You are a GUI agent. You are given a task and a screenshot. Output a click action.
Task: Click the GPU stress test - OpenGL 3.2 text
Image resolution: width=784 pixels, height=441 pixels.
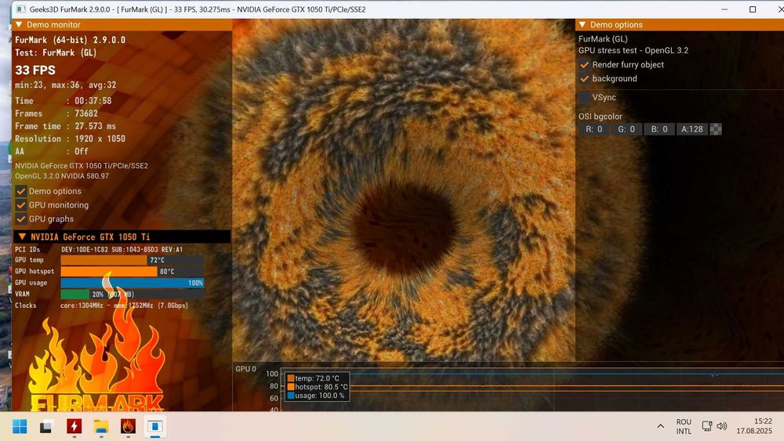(633, 50)
